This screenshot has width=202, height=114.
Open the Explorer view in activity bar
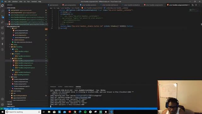click(3, 6)
